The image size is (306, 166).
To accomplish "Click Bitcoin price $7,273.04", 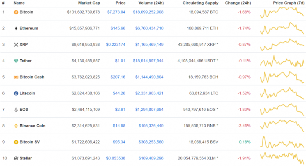I will coord(116,12).
